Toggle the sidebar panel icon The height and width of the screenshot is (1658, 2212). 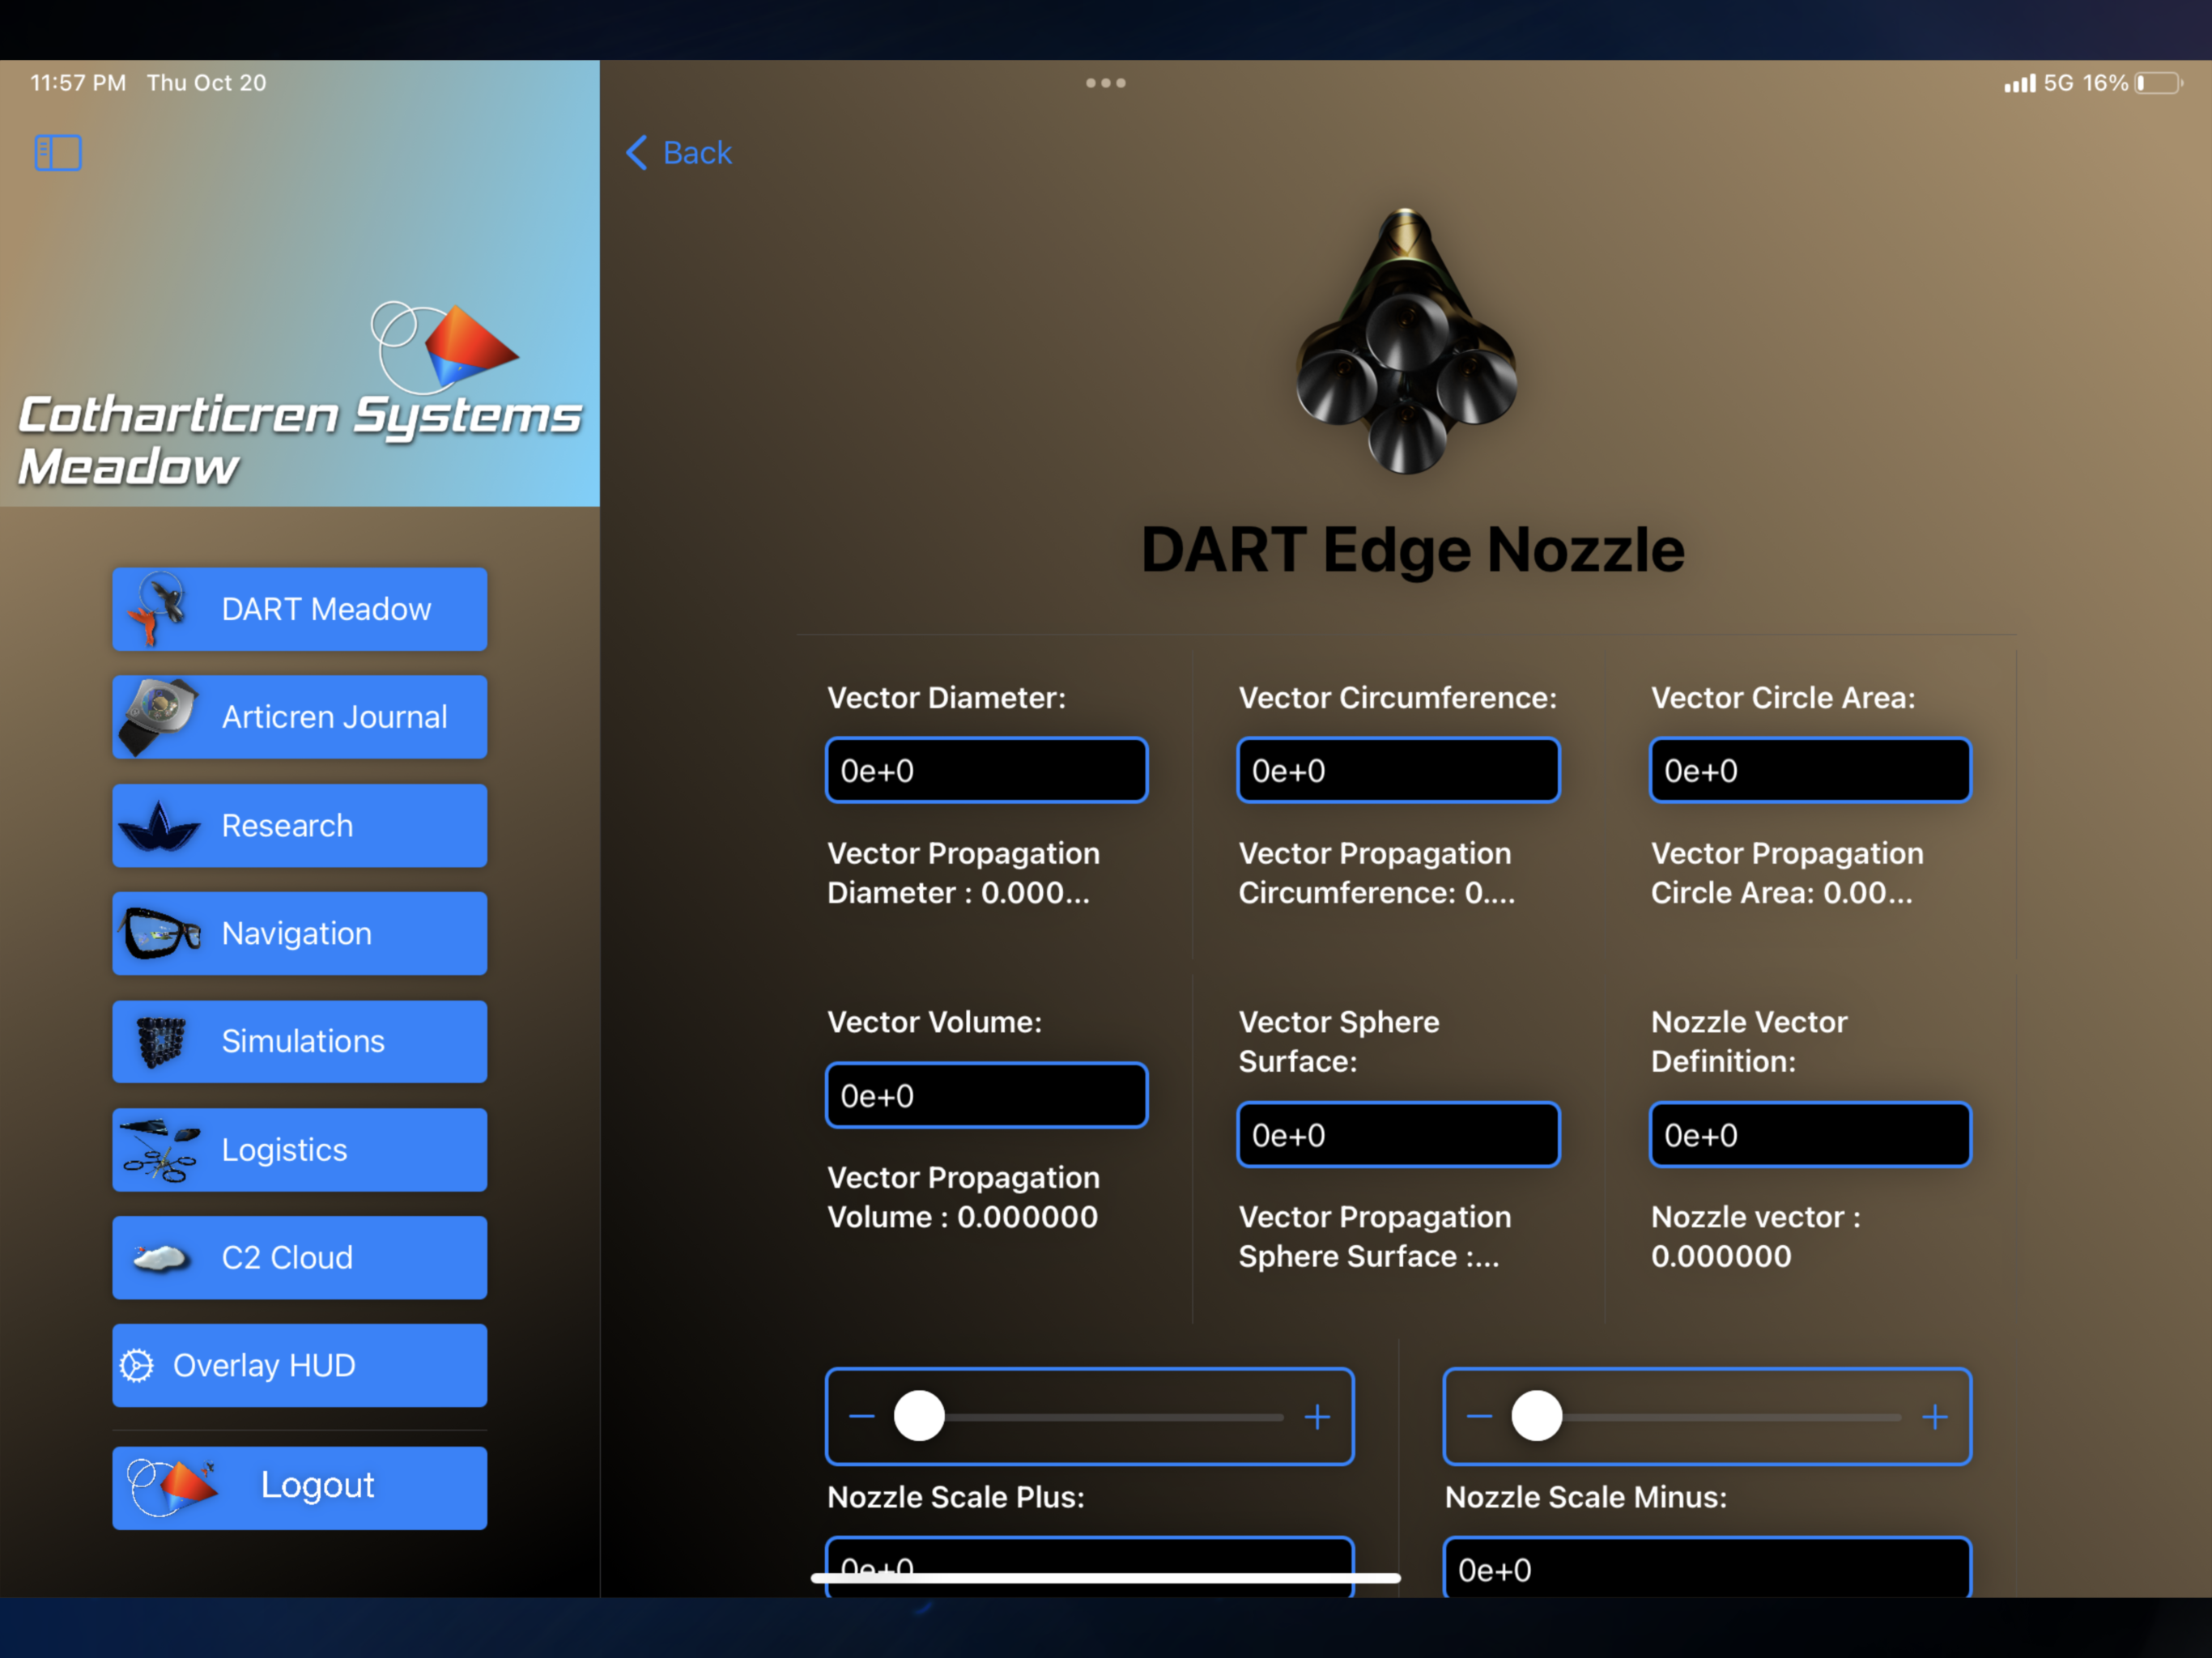[58, 153]
